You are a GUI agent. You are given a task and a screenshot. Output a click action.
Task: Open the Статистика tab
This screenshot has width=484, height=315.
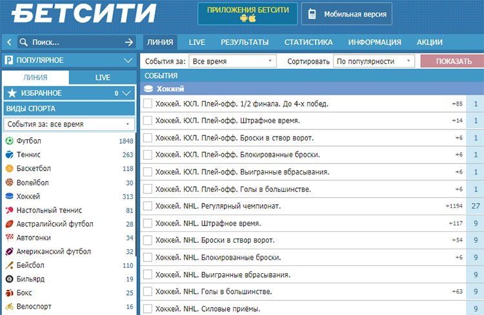click(x=308, y=43)
